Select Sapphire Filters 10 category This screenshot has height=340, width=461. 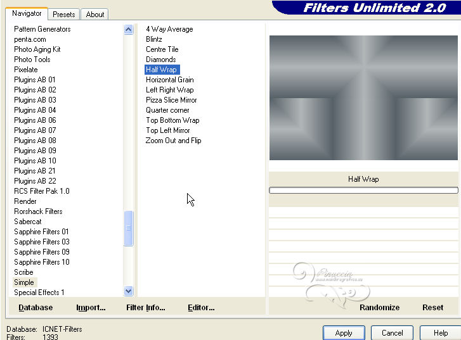[42, 262]
